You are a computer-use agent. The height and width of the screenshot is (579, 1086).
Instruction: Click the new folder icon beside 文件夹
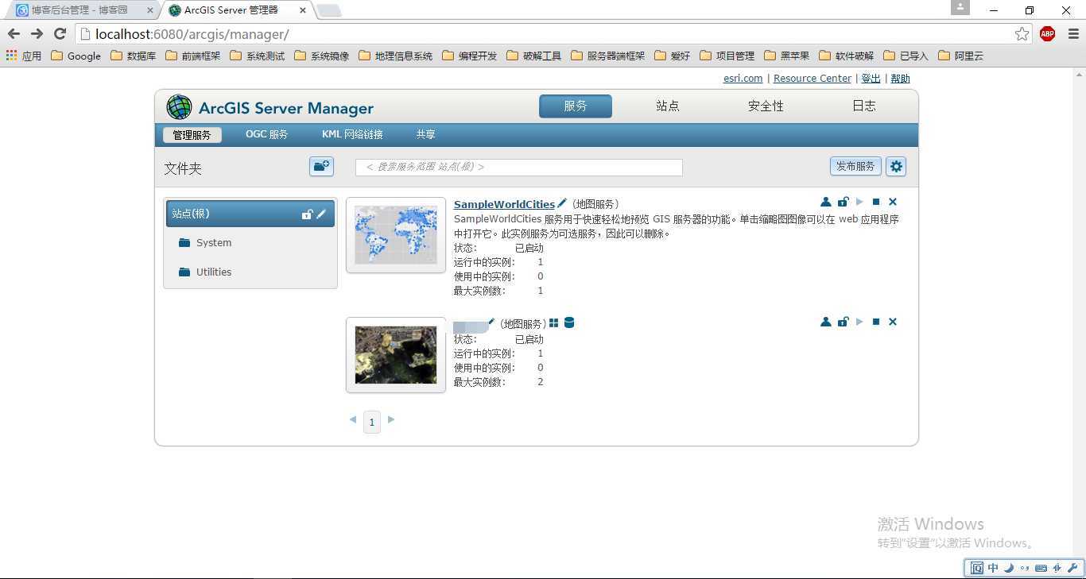321,166
